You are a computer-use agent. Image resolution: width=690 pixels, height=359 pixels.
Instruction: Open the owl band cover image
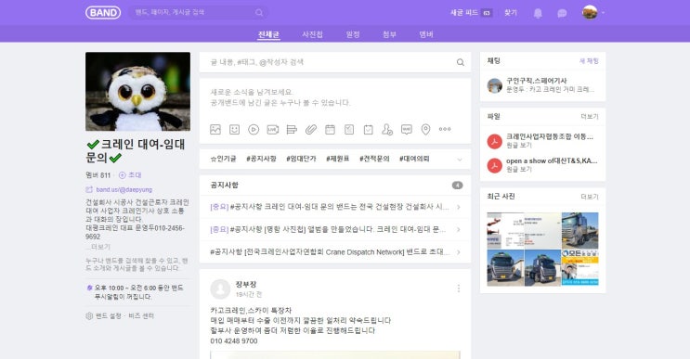tap(137, 92)
